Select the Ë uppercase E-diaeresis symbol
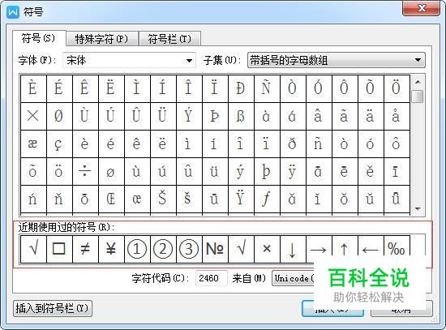 click(111, 88)
